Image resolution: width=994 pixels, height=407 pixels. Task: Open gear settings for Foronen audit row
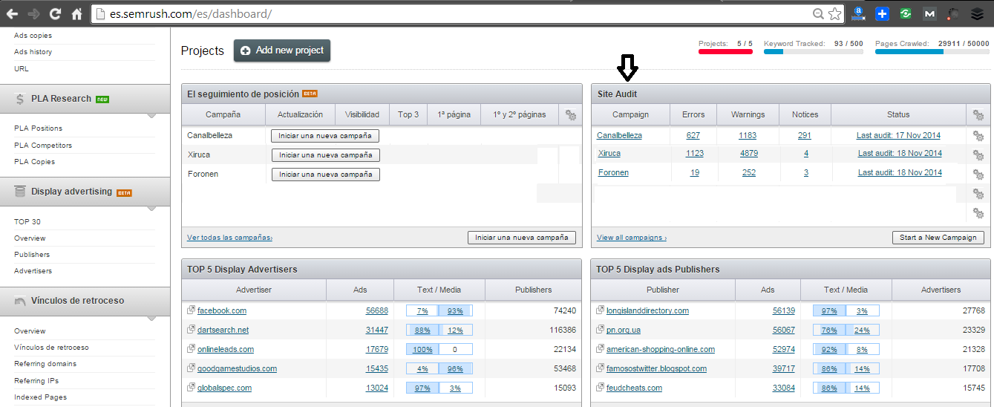point(978,174)
